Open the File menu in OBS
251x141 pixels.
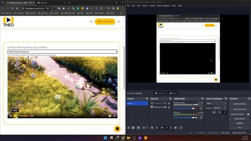click(128, 5)
